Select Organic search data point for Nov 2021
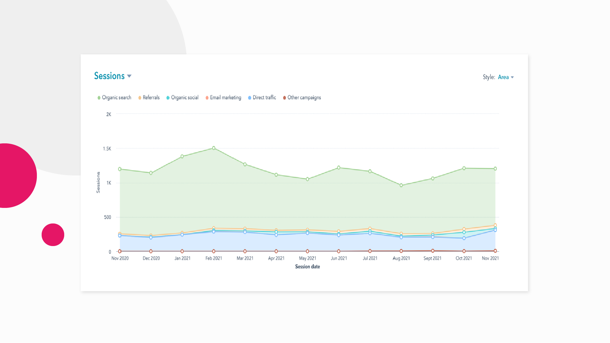This screenshot has width=610, height=343. tap(495, 169)
